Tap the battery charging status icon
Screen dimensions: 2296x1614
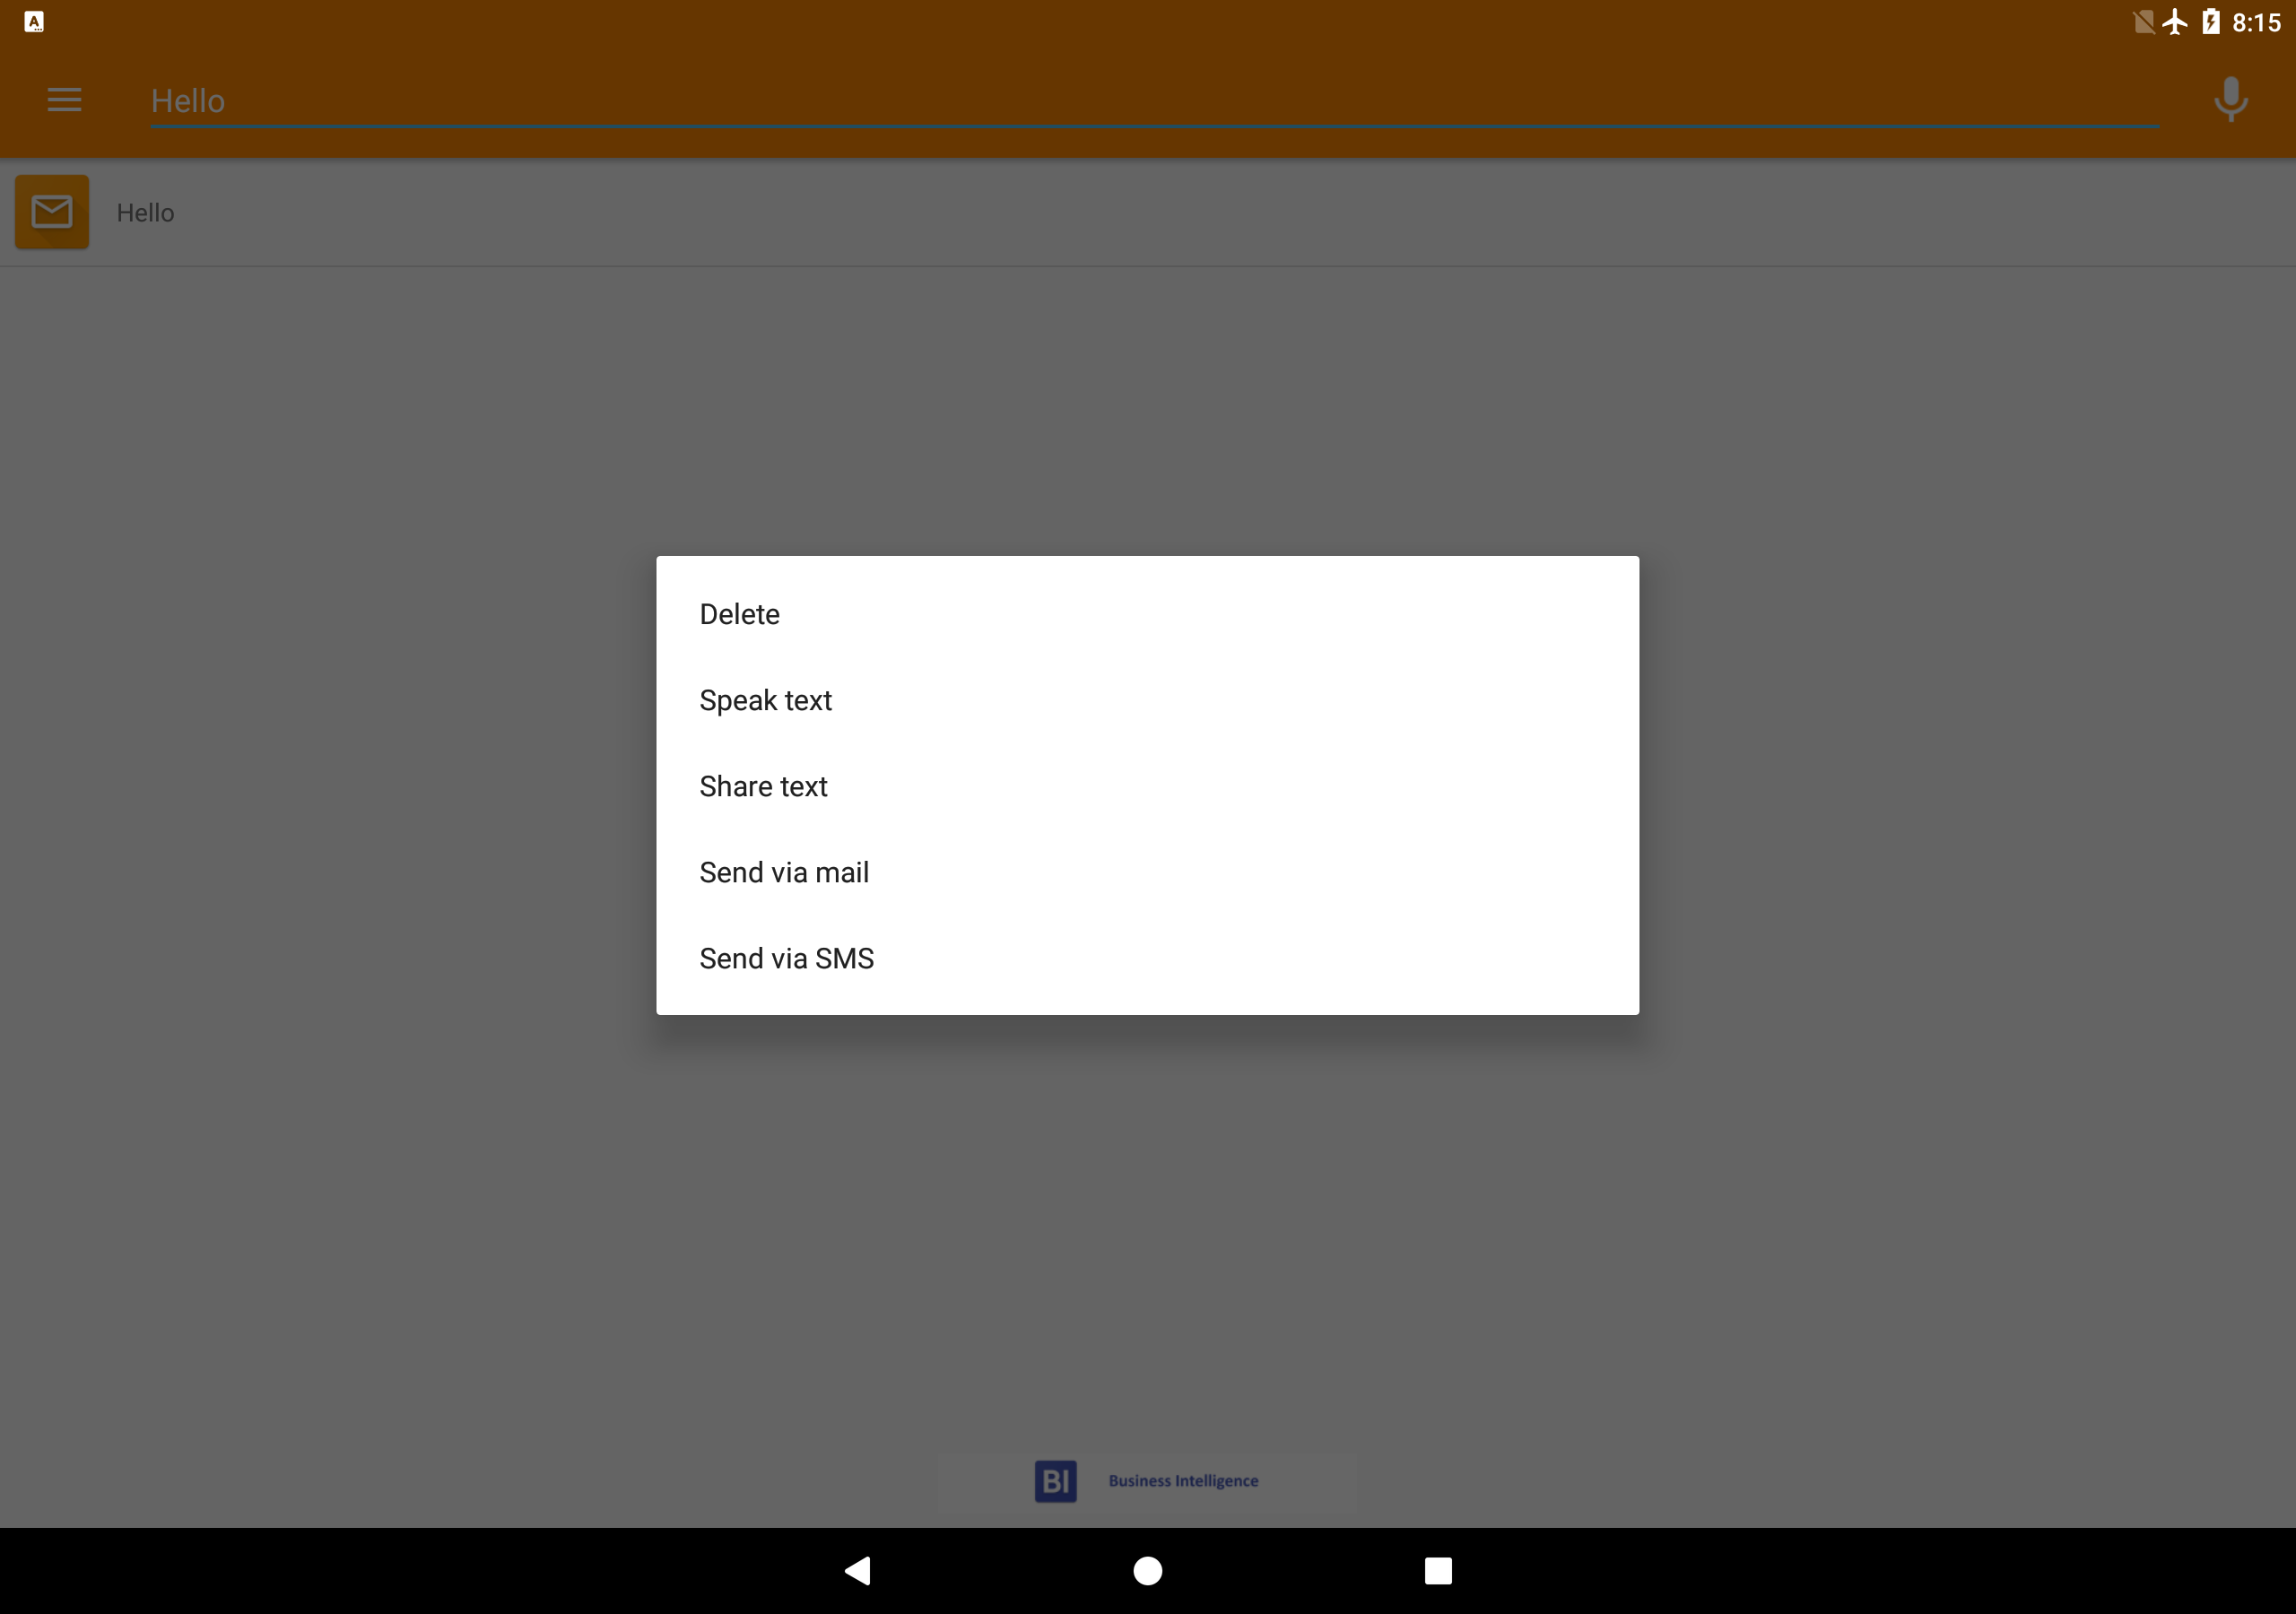(2211, 22)
